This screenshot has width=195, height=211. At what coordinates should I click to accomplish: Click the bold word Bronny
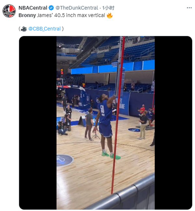point(28,15)
